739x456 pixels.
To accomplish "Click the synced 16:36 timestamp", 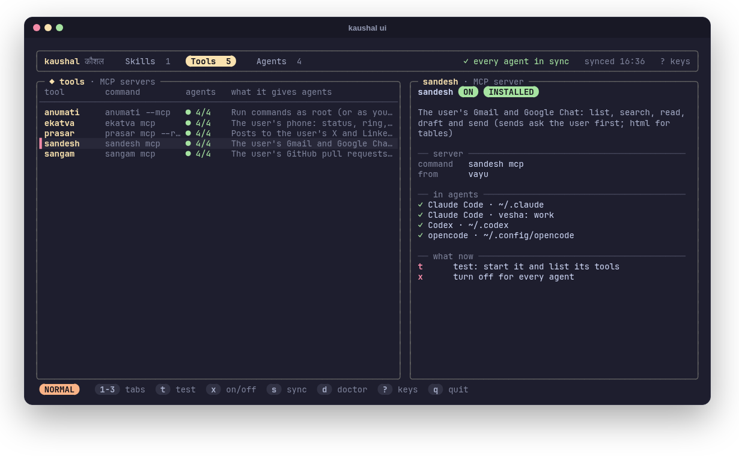I will point(615,61).
